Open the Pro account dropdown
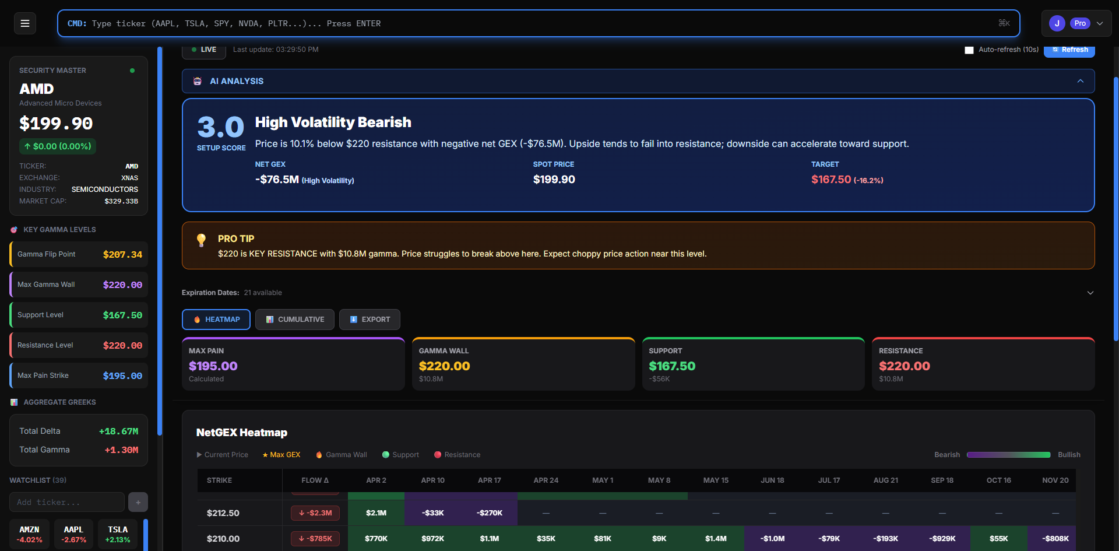The image size is (1119, 551). tap(1100, 23)
